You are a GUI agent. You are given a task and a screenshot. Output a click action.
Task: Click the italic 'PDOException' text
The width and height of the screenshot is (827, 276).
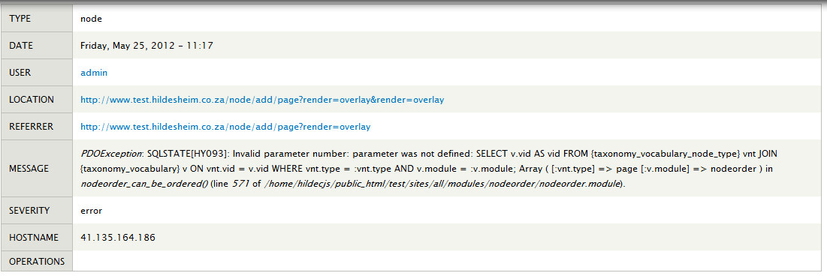click(111, 154)
